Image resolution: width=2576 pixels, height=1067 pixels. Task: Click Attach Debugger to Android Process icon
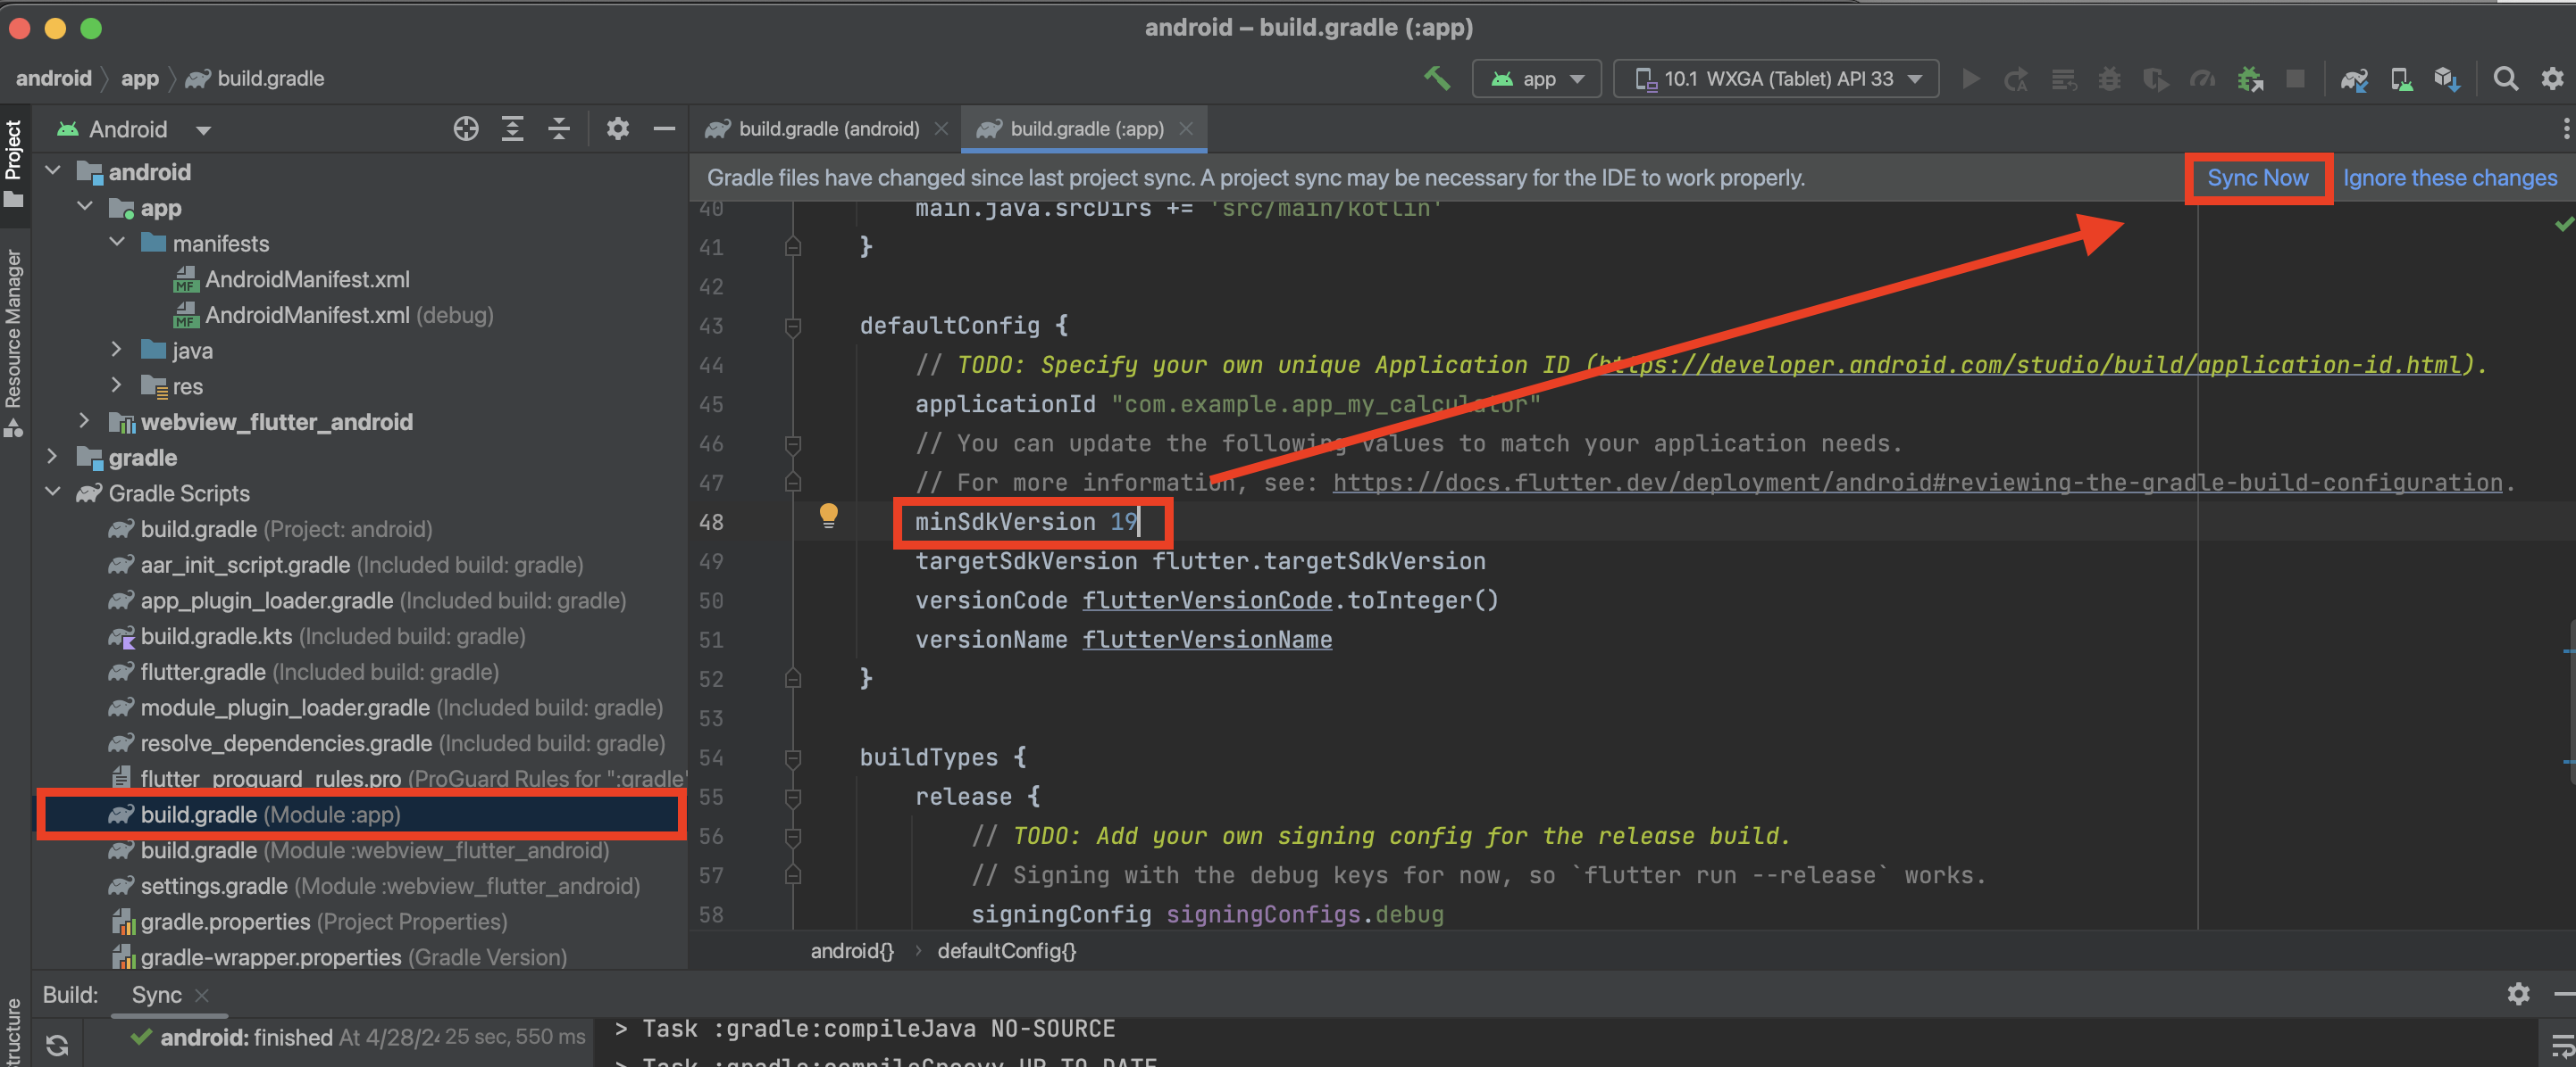coord(2249,78)
